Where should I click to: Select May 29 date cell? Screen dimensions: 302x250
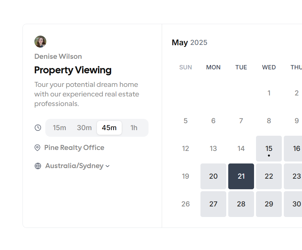click(269, 204)
